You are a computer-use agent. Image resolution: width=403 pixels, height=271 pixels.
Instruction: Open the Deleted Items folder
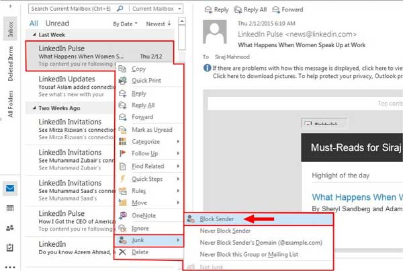coord(10,64)
